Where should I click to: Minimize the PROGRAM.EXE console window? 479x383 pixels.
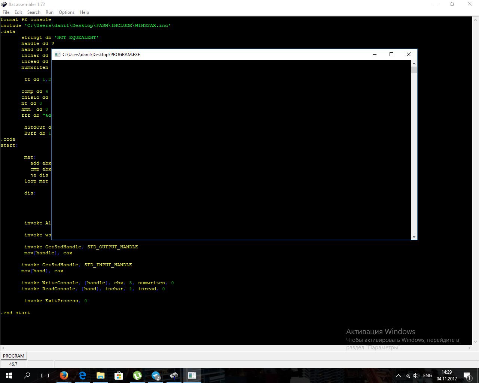point(374,54)
